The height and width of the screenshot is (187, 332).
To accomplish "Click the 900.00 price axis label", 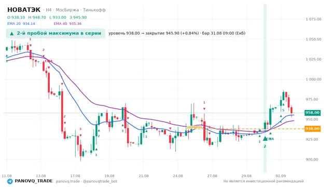I will click(312, 159).
